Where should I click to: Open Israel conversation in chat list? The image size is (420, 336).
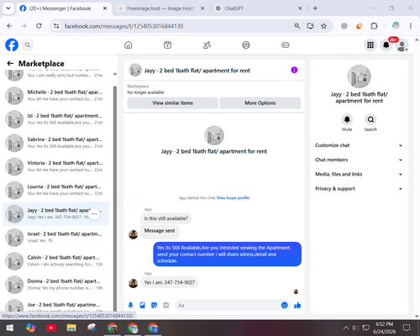coord(56,237)
